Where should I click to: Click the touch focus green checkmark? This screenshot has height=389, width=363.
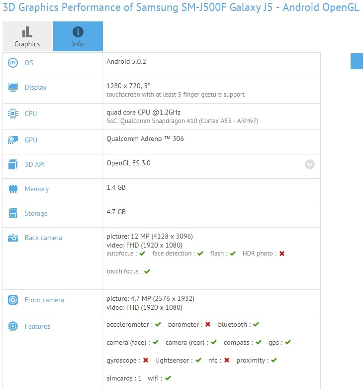pos(147,271)
